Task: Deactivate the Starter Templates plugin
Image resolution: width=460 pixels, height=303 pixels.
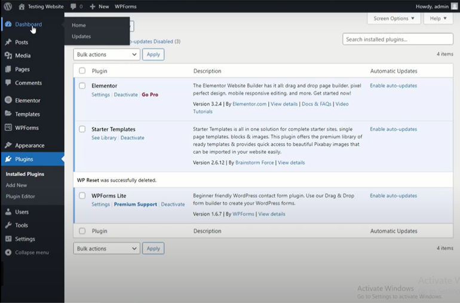Action: coord(132,137)
